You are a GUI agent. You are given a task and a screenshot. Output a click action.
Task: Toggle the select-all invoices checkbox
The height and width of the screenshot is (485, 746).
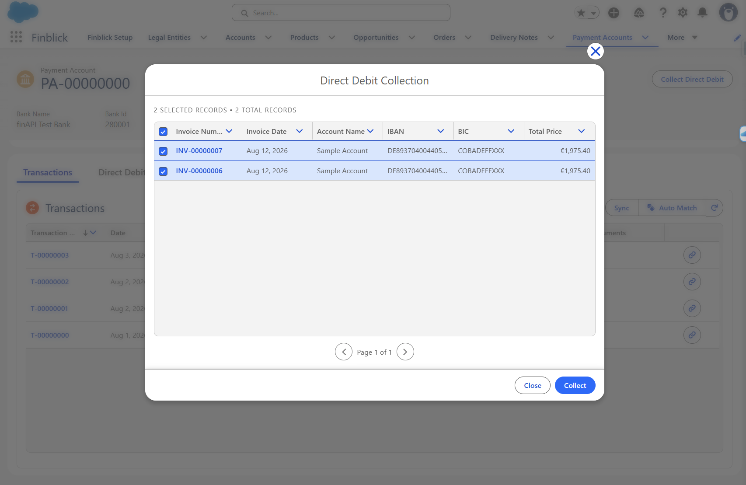click(x=163, y=132)
